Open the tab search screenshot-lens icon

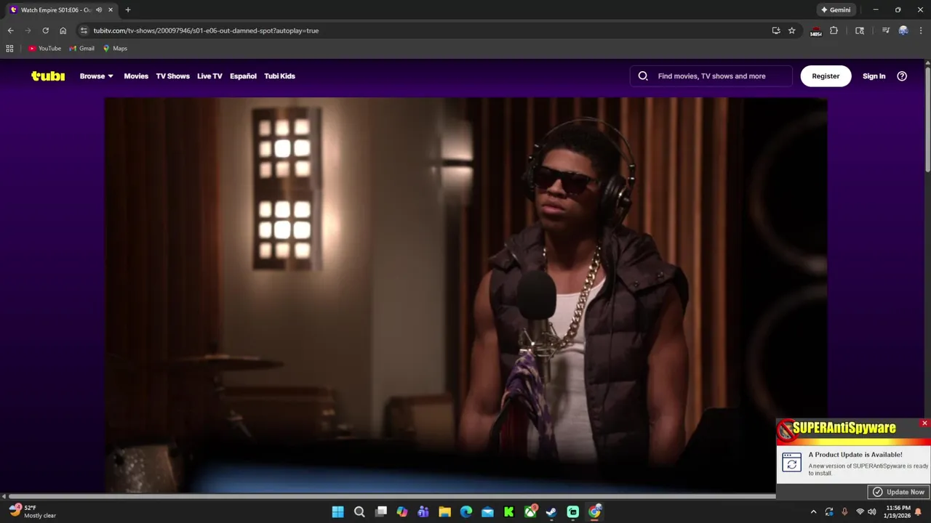[860, 31]
